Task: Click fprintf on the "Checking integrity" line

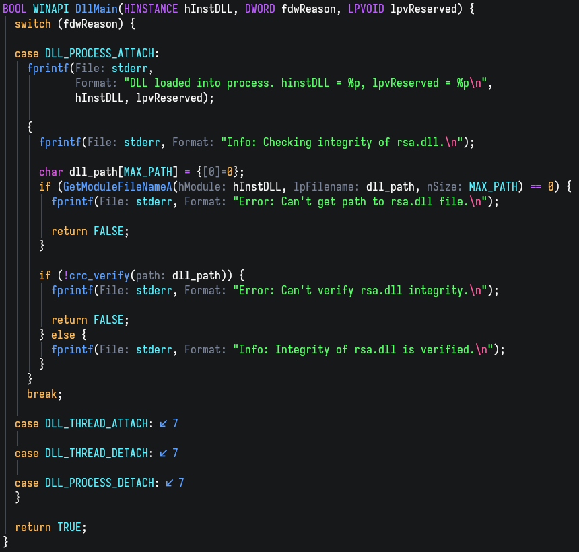Action: click(60, 142)
